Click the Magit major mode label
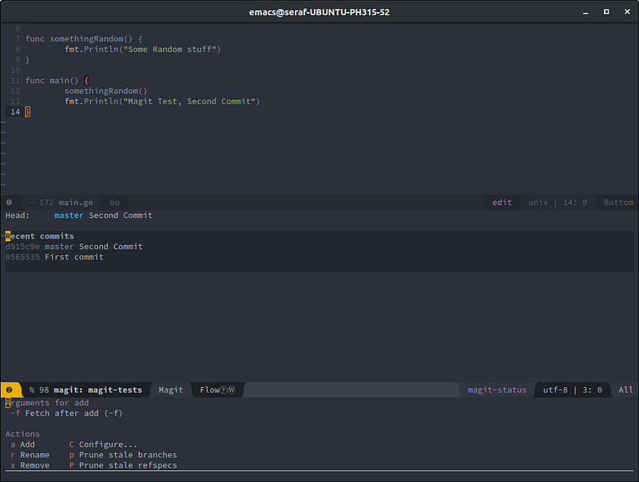Screen dimensions: 639x482 click(x=171, y=390)
